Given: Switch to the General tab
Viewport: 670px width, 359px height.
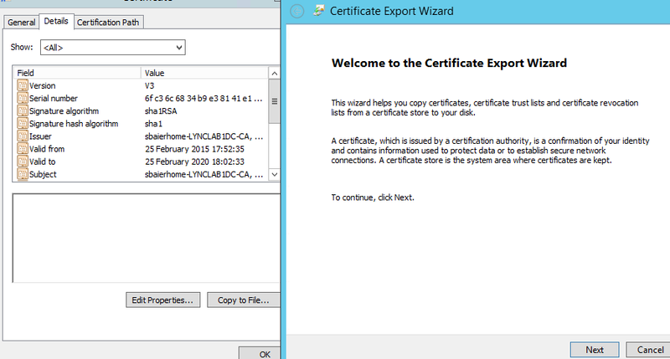Looking at the screenshot, I should pos(22,23).
